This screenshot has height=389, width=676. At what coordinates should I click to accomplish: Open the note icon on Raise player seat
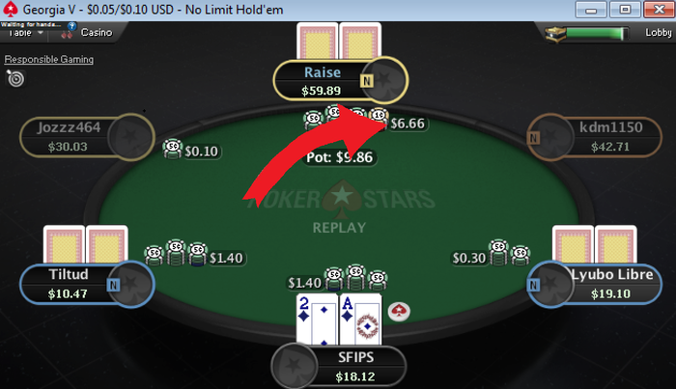point(366,80)
